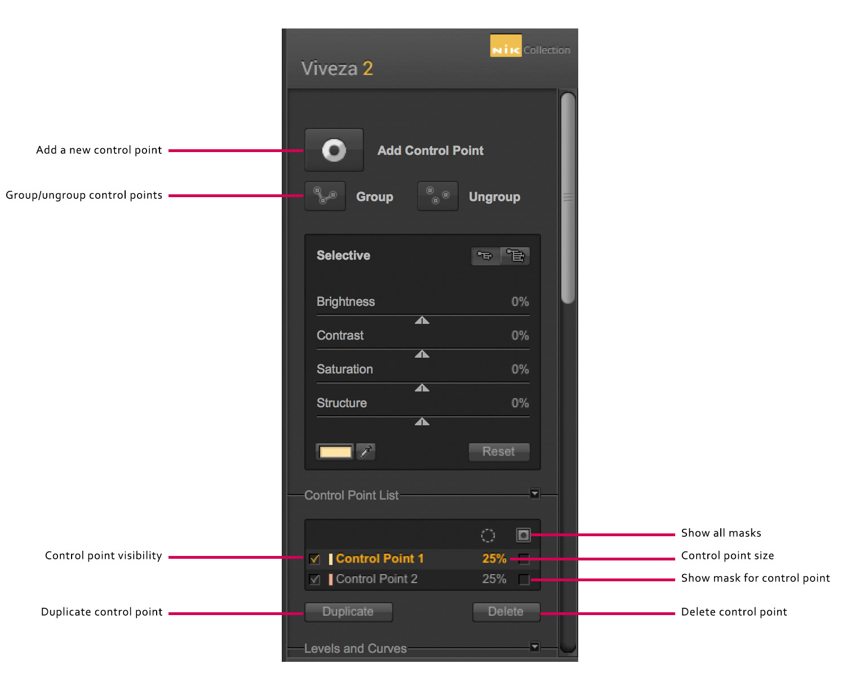Enable show mask checkbox for Control Point 2
Screen dimensions: 860x690
click(524, 580)
